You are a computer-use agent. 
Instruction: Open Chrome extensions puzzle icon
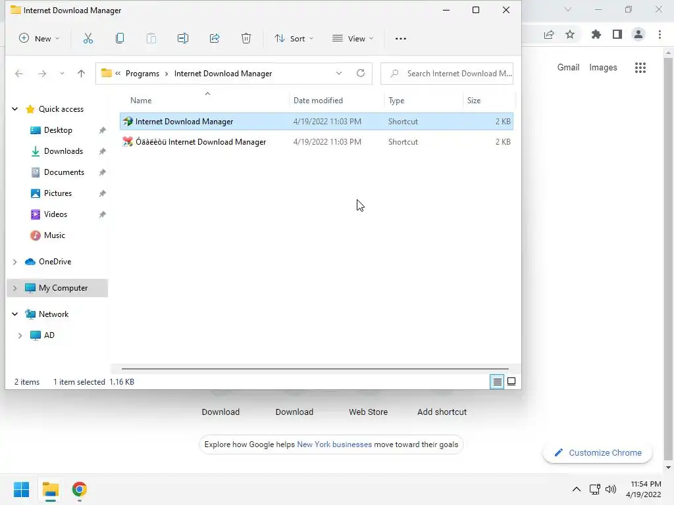(596, 34)
